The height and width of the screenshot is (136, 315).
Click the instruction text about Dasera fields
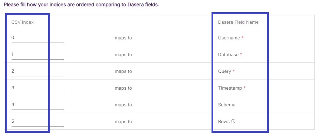coord(81,5)
